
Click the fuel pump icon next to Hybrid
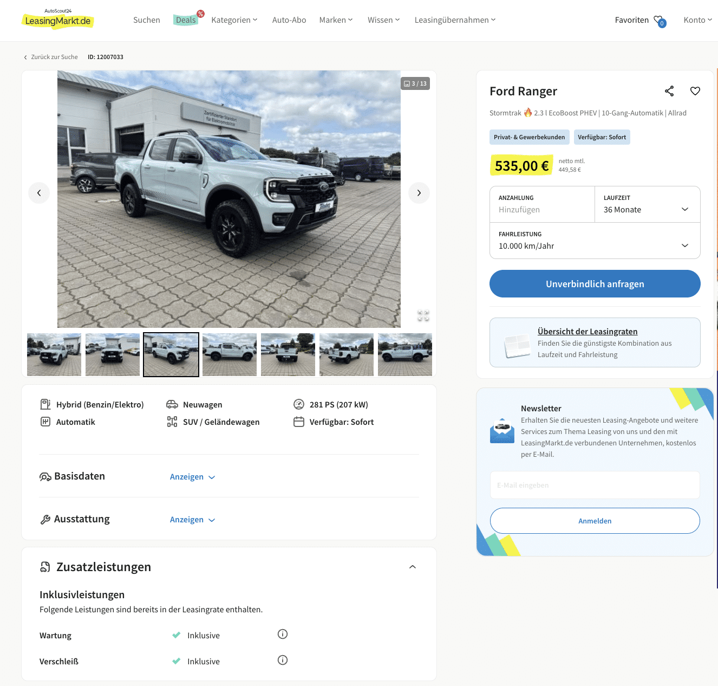(x=45, y=404)
